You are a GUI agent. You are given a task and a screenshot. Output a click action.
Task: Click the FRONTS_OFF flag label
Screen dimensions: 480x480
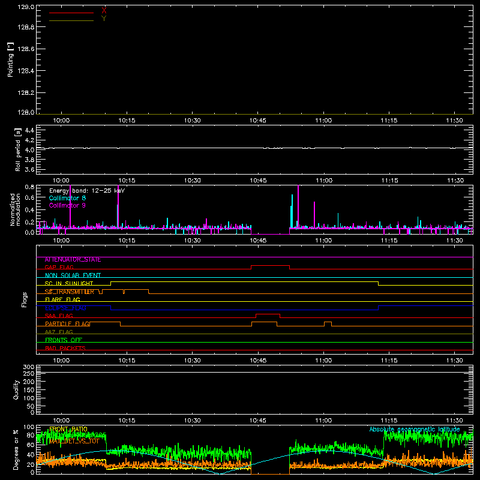pyautogui.click(x=64, y=340)
